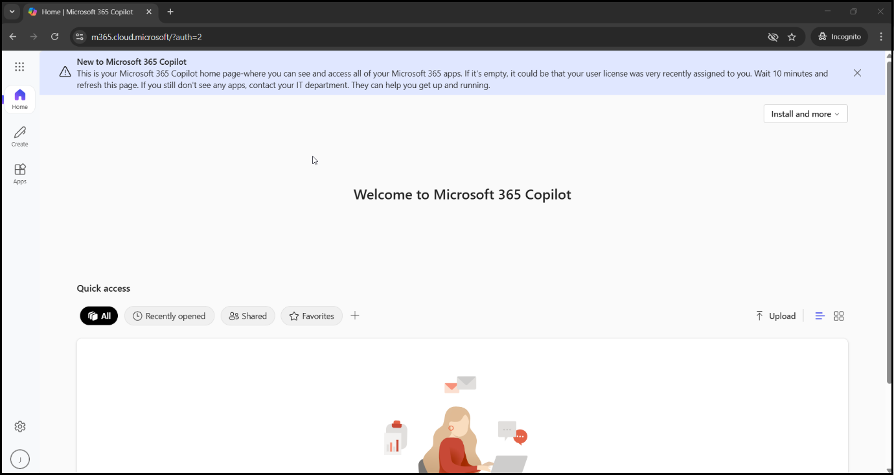The width and height of the screenshot is (894, 475).
Task: Bookmark this page with star icon
Action: click(792, 37)
